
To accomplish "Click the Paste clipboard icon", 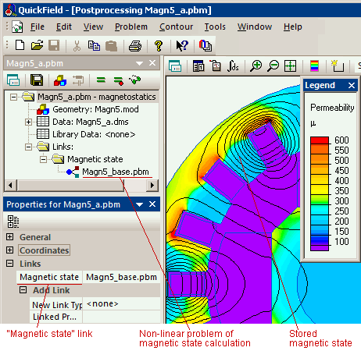I will [112, 46].
